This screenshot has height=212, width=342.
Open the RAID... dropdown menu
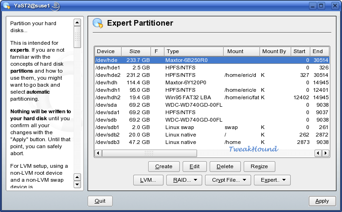coord(184,180)
